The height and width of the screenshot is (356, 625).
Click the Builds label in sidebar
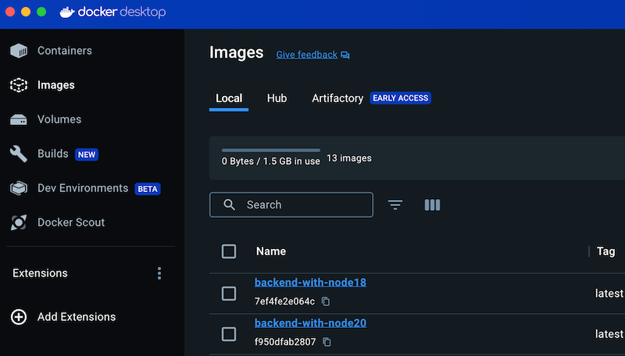tap(53, 154)
